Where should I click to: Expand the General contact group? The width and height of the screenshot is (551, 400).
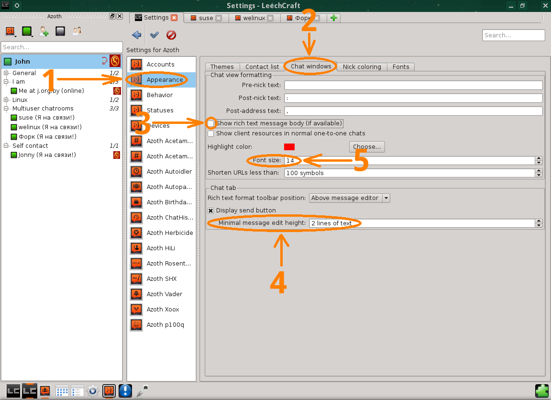tap(6, 73)
